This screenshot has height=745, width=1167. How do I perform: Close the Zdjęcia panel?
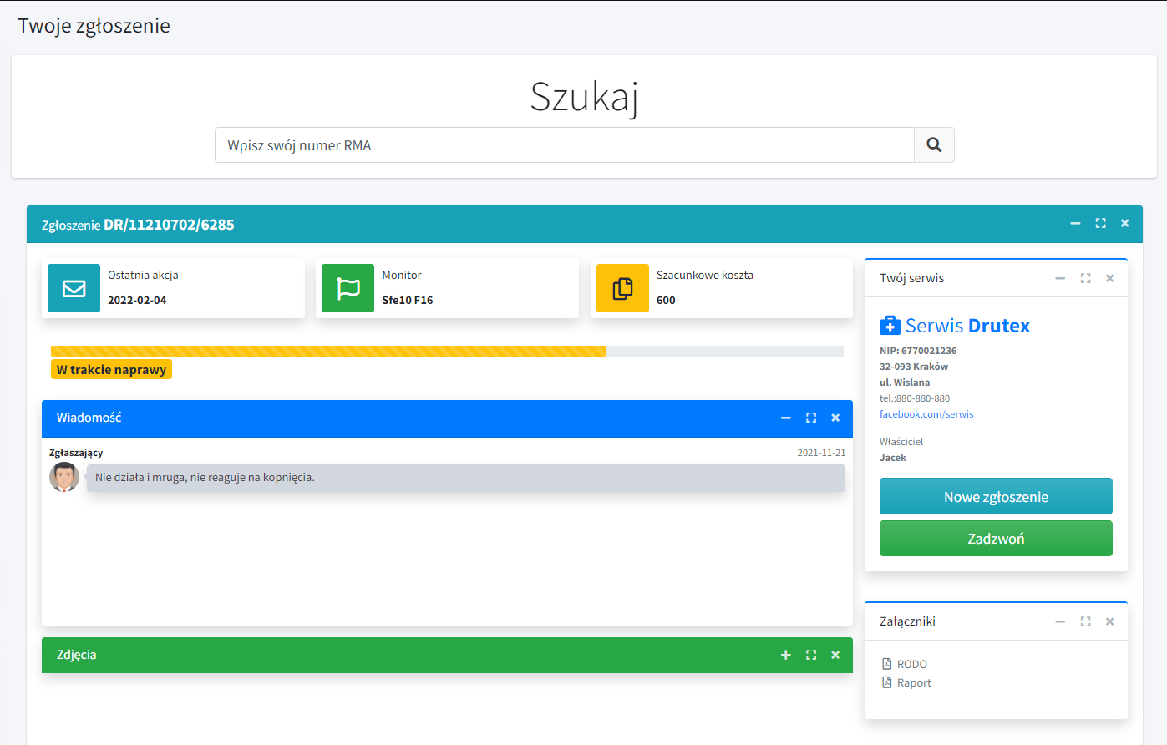[x=835, y=655]
